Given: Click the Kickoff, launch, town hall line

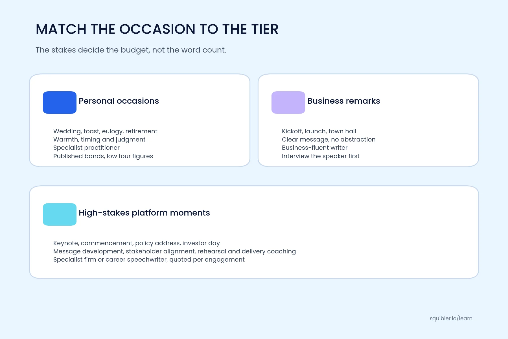Looking at the screenshot, I should tap(319, 131).
